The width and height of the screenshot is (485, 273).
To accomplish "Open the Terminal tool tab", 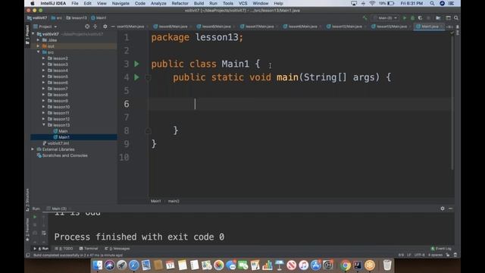I will [89, 249].
